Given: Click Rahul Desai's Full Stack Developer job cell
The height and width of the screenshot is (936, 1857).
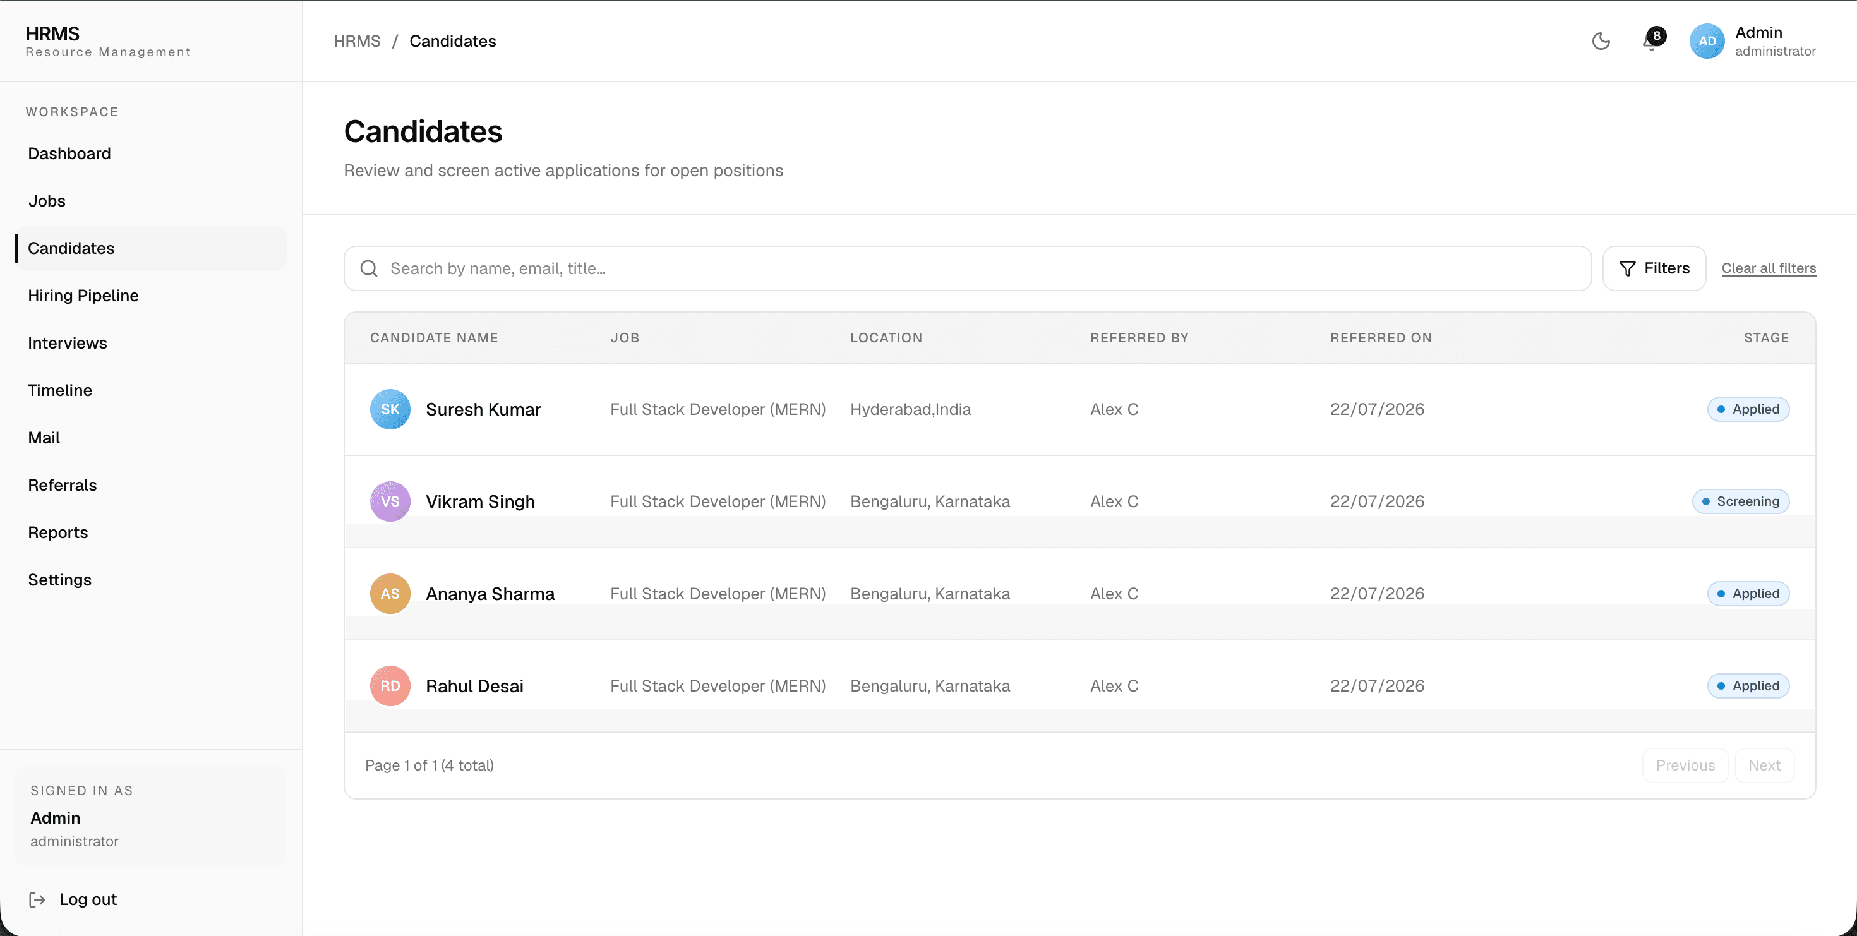Looking at the screenshot, I should point(718,686).
